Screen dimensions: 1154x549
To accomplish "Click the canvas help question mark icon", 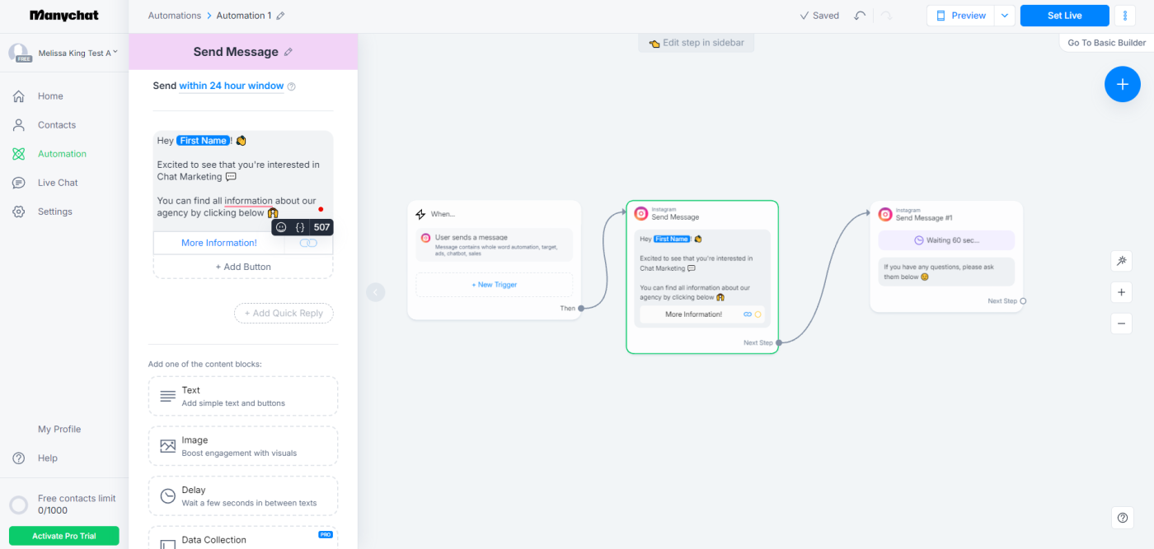I will 1122,518.
